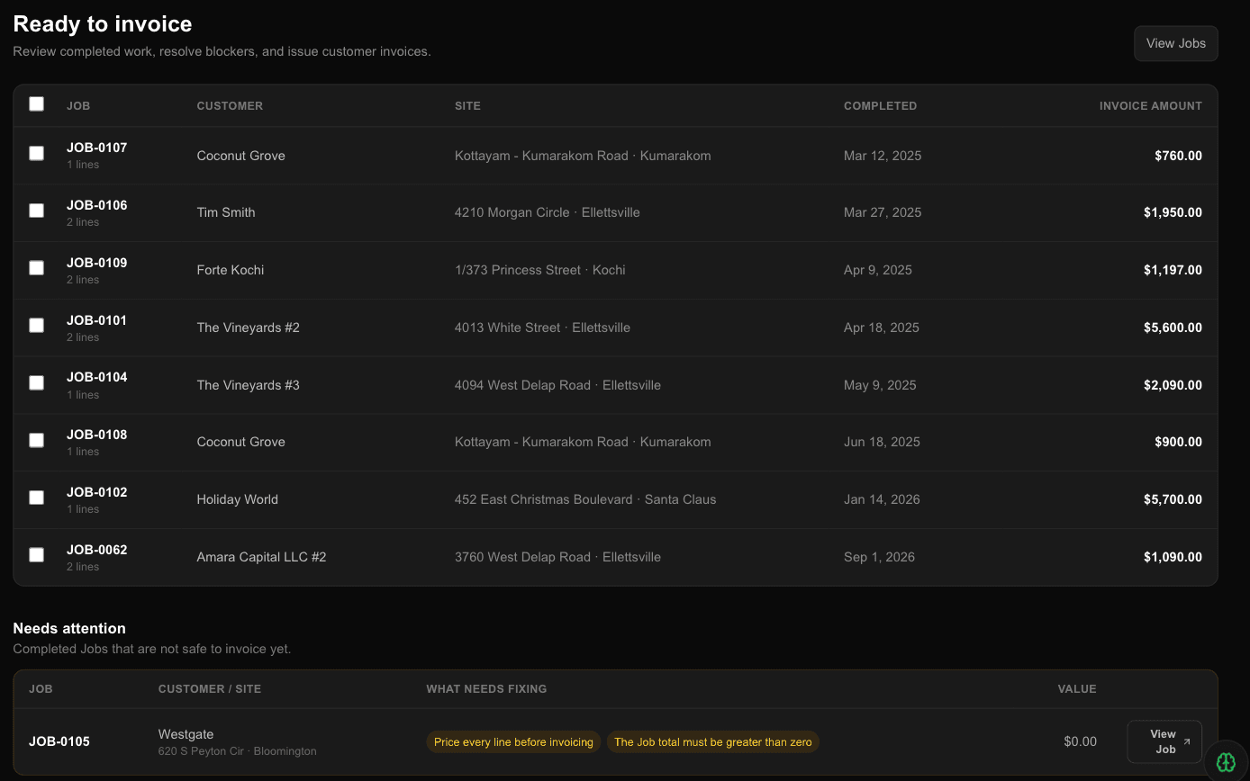Check the box for JOB-0107
Screen dimensions: 1250x781
pos(36,153)
